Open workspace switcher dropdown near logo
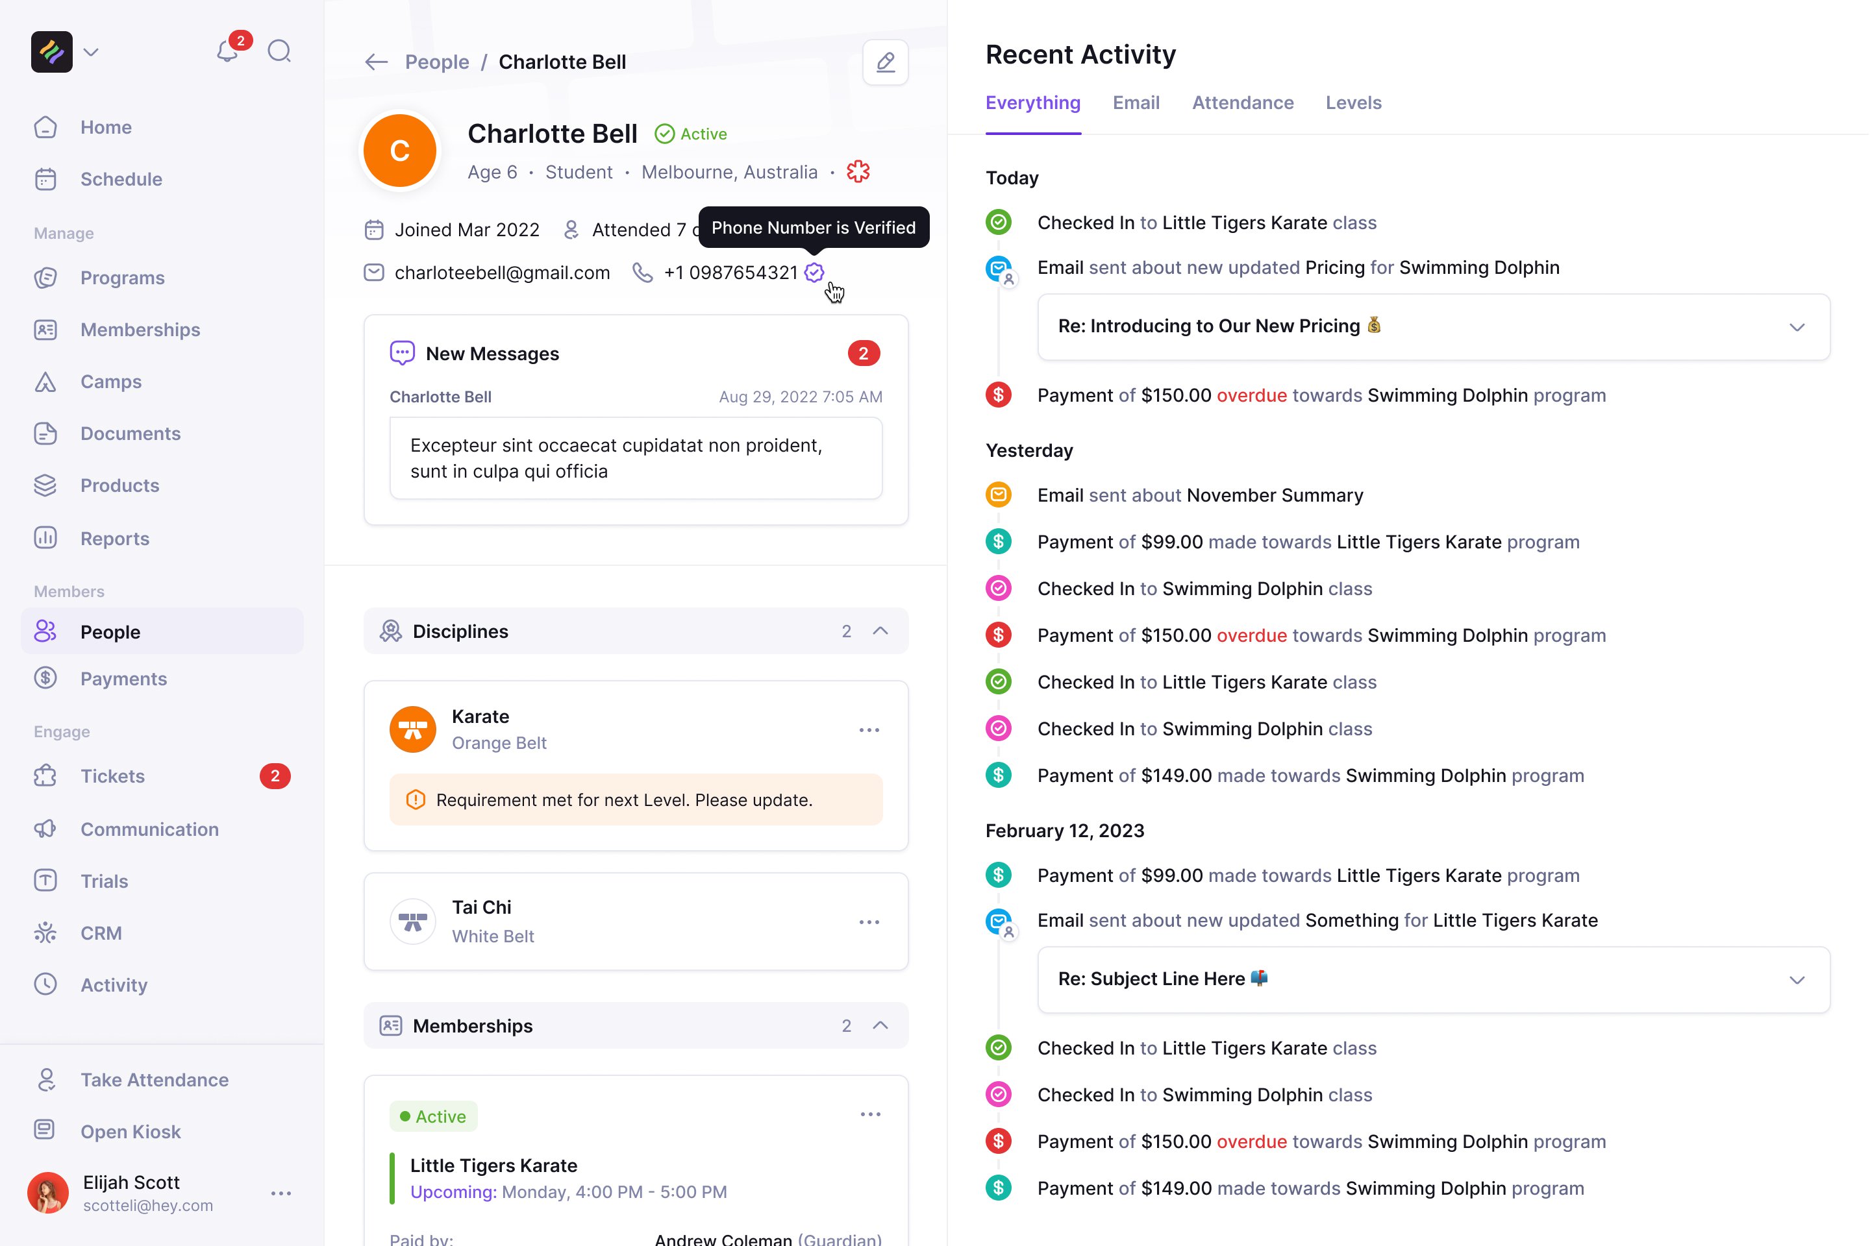This screenshot has height=1246, width=1870. click(92, 53)
